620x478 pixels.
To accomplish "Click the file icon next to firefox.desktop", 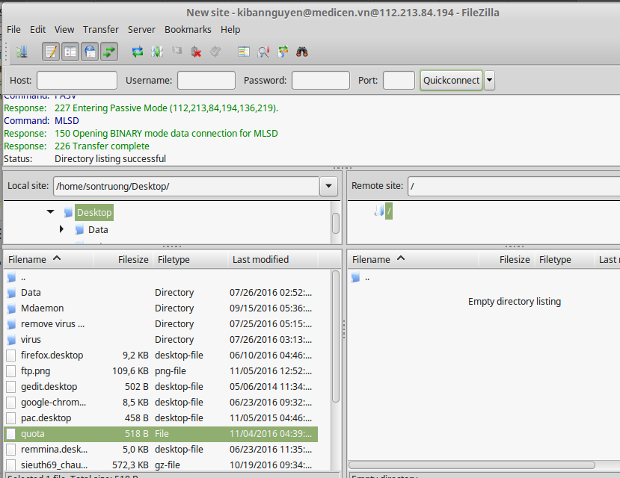I will [11, 356].
